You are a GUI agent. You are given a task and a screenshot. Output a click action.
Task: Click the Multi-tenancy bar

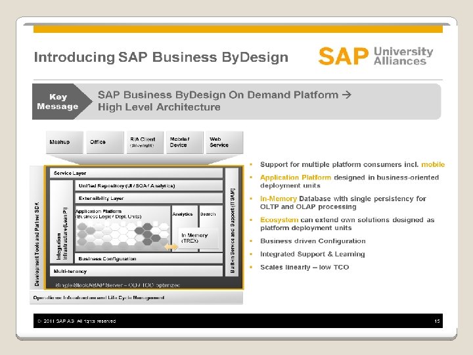pyautogui.click(x=136, y=271)
